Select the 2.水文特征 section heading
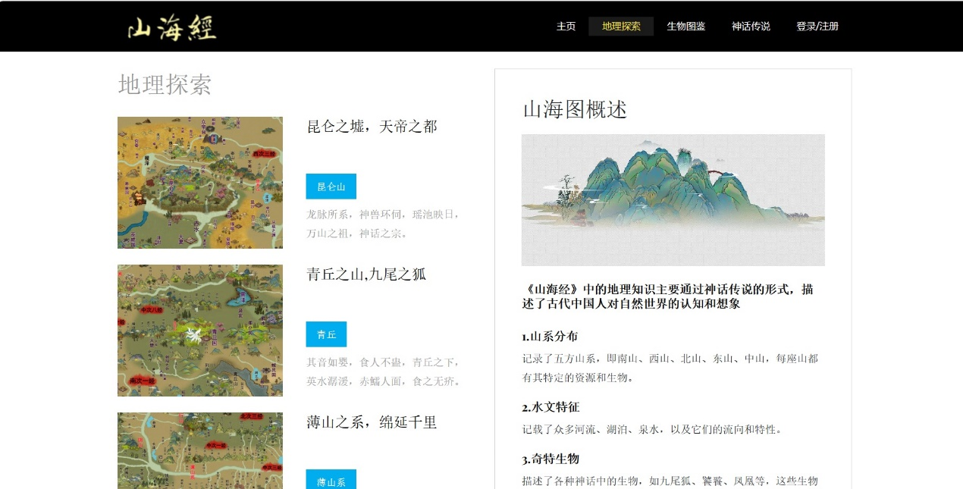The image size is (963, 489). point(551,407)
